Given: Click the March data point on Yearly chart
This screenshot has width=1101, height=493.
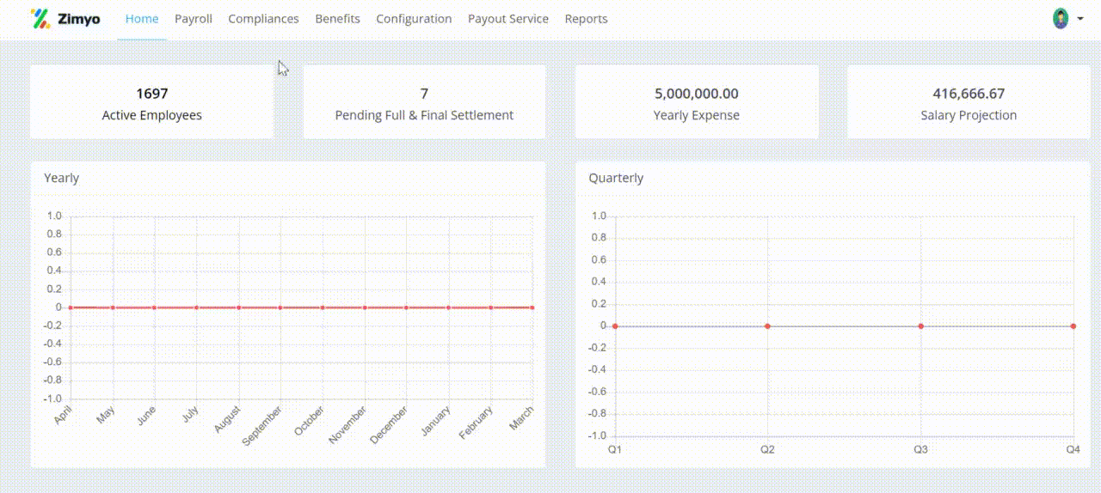Looking at the screenshot, I should click(532, 307).
